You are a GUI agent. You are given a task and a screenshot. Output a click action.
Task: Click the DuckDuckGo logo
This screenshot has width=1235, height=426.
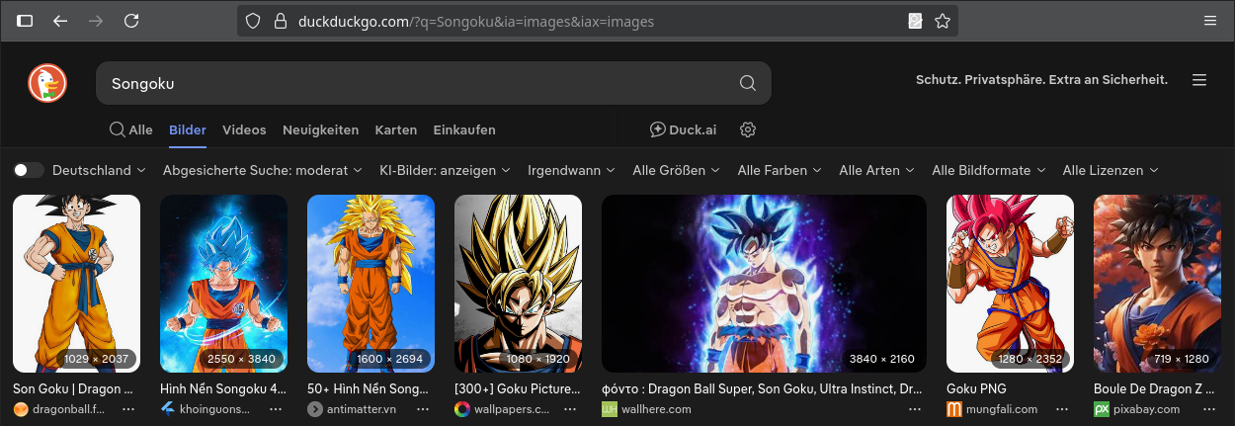point(46,83)
